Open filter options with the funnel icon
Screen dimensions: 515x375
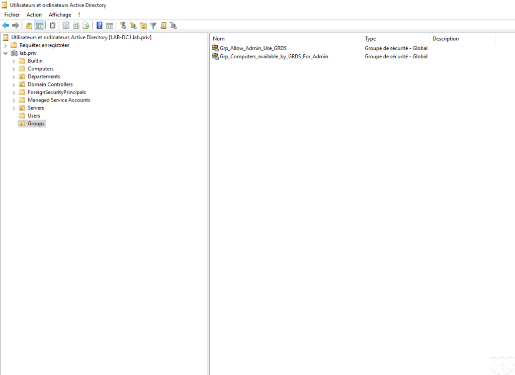point(153,26)
